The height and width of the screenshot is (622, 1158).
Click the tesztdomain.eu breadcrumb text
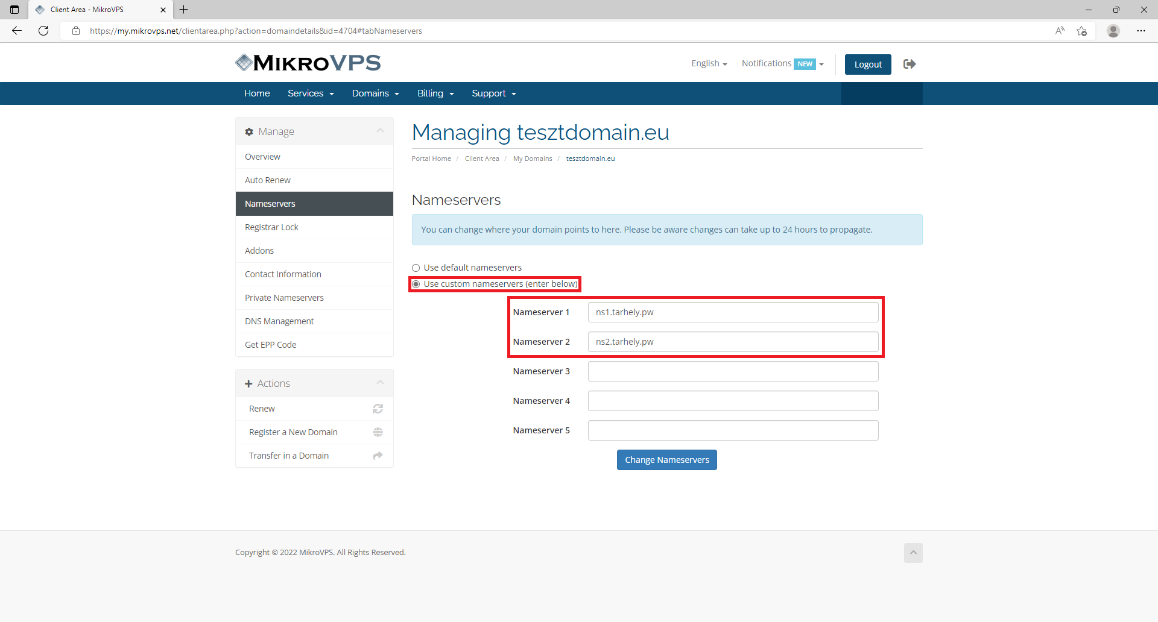click(x=590, y=159)
